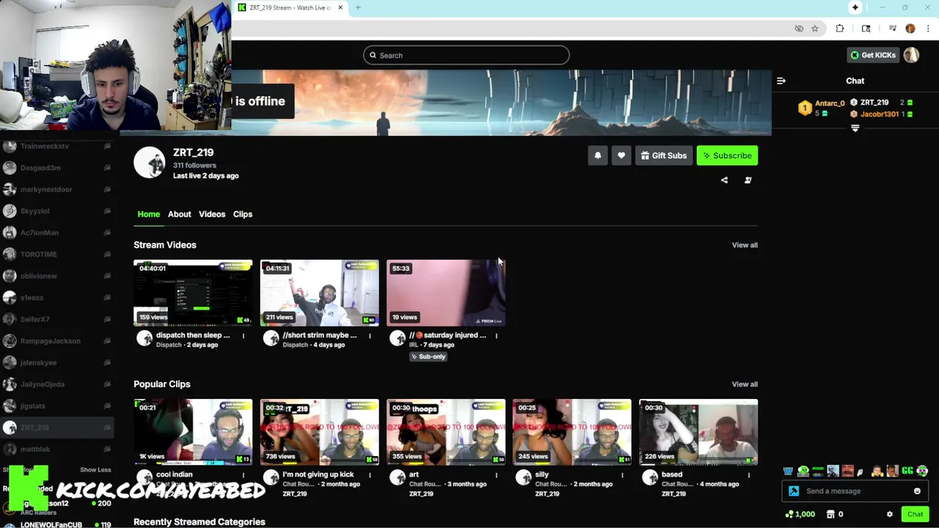Click the KICKs points balance 1,000
The width and height of the screenshot is (939, 528).
(x=800, y=514)
